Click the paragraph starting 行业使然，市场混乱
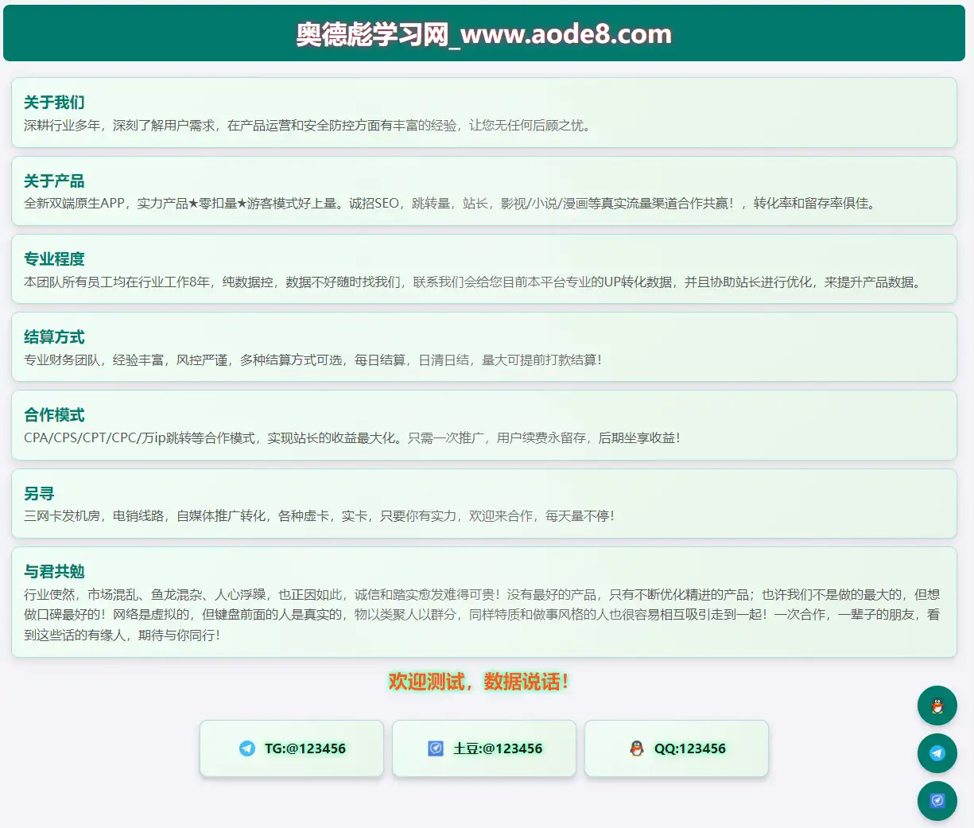 click(482, 615)
